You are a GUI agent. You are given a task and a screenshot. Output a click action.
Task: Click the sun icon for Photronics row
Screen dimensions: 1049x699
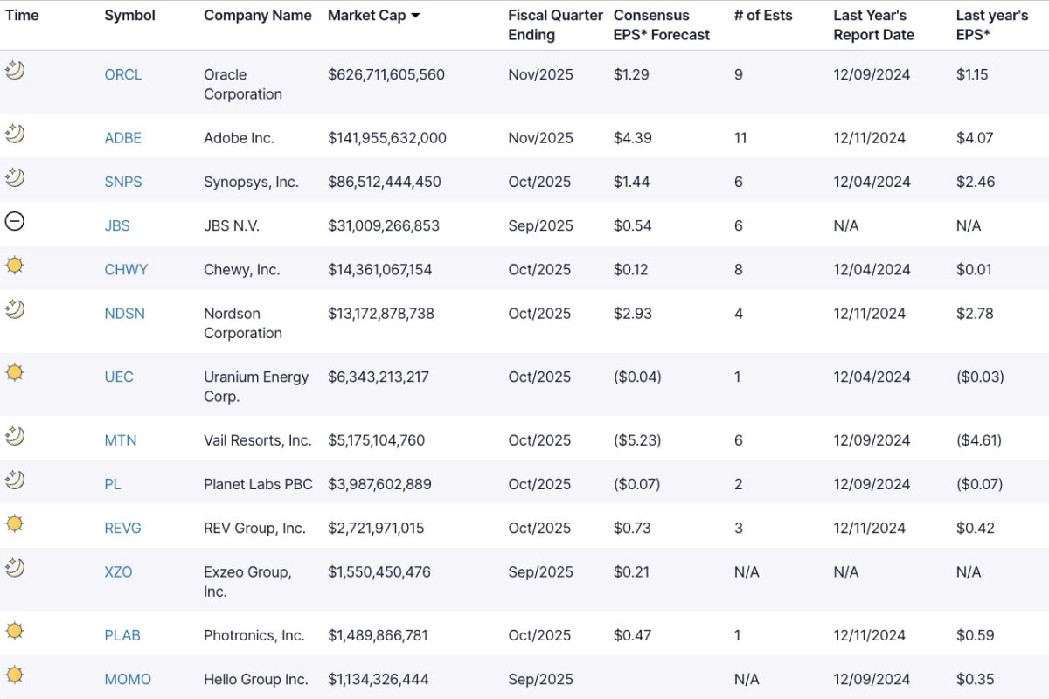coord(14,632)
